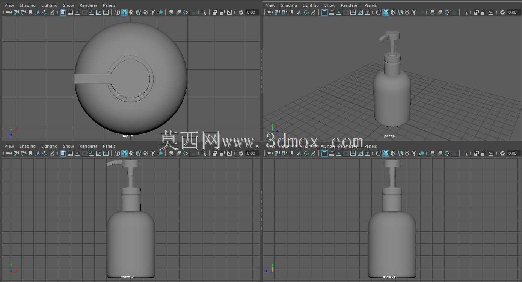Toggle X-Ray mode in top view panel
Viewport: 522px width, 282px height.
coord(215,12)
